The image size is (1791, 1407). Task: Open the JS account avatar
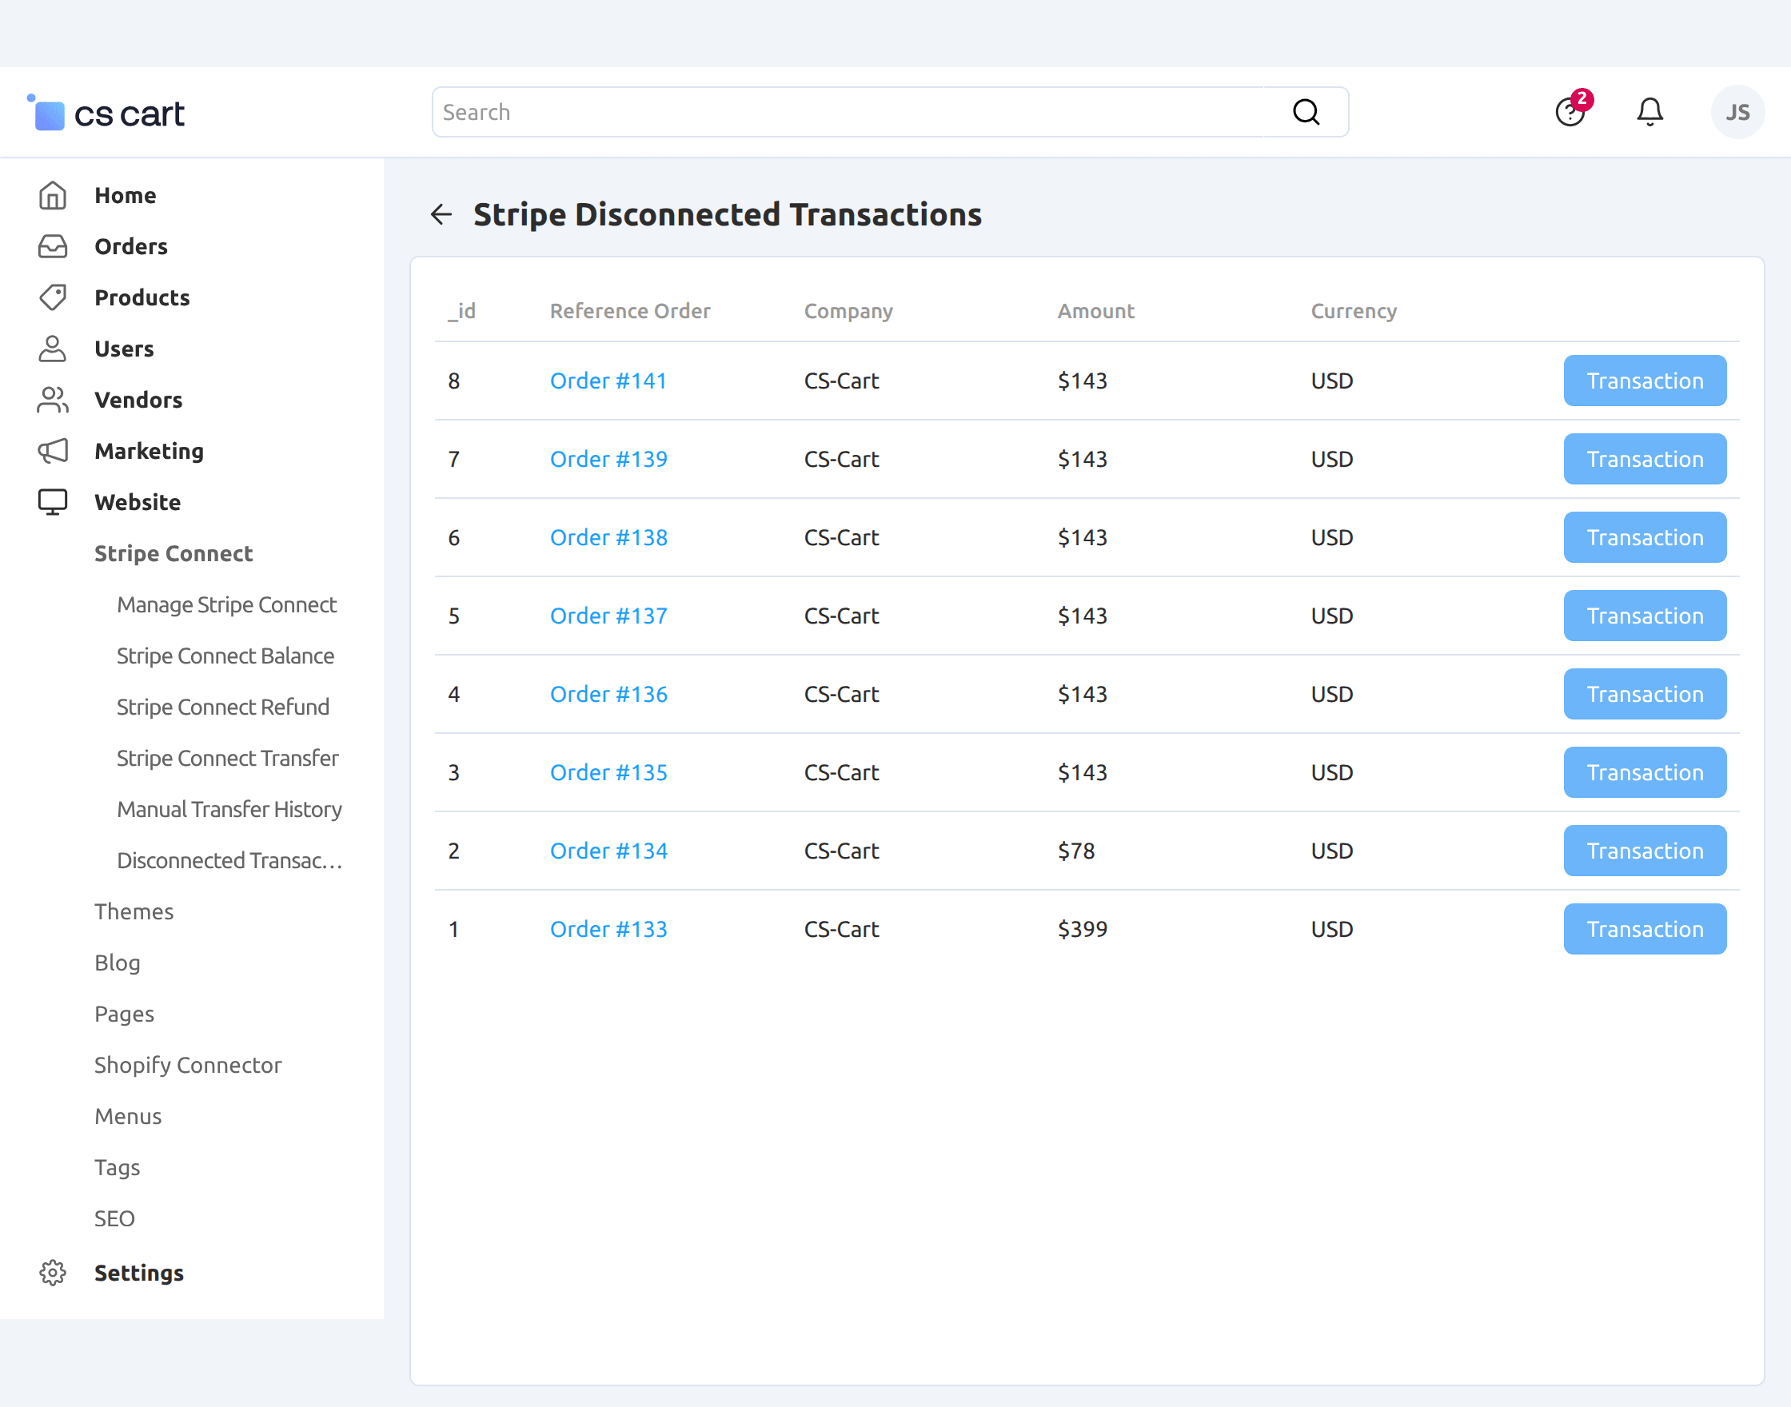click(1737, 111)
